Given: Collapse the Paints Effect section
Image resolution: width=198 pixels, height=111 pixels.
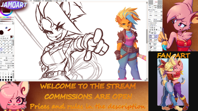Looking at the screenshot, I should point(149,10).
